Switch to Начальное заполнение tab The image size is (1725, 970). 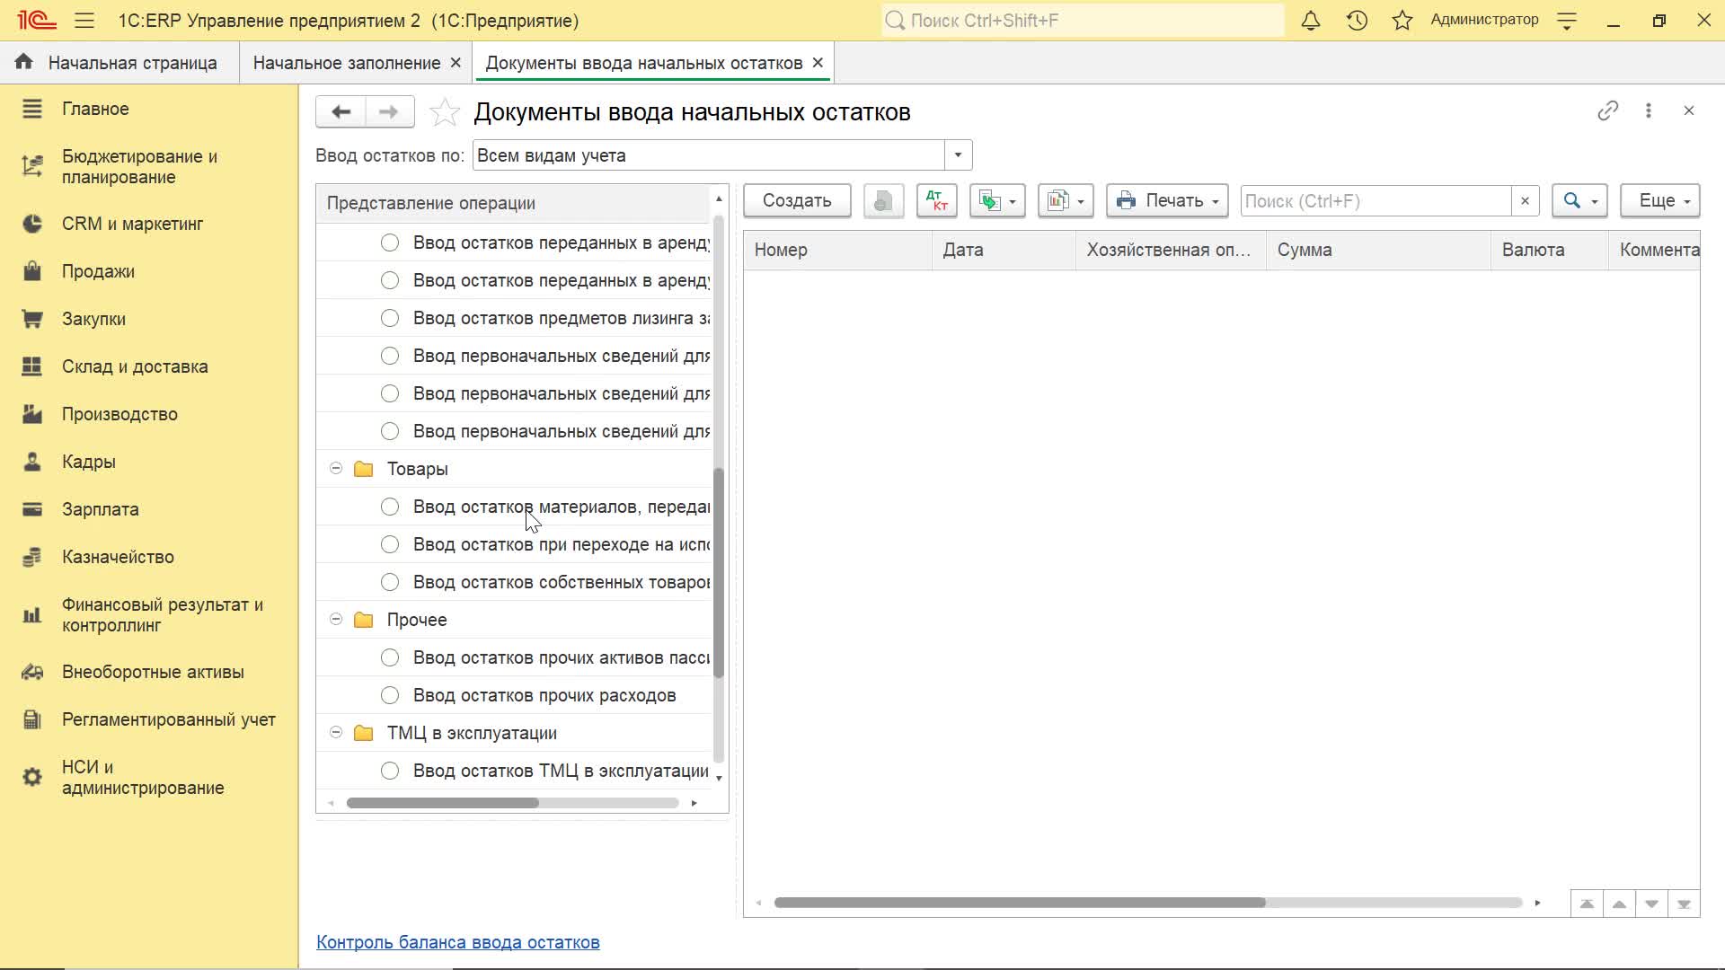tap(347, 63)
